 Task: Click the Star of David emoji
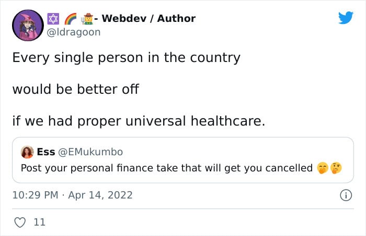[x=53, y=19]
